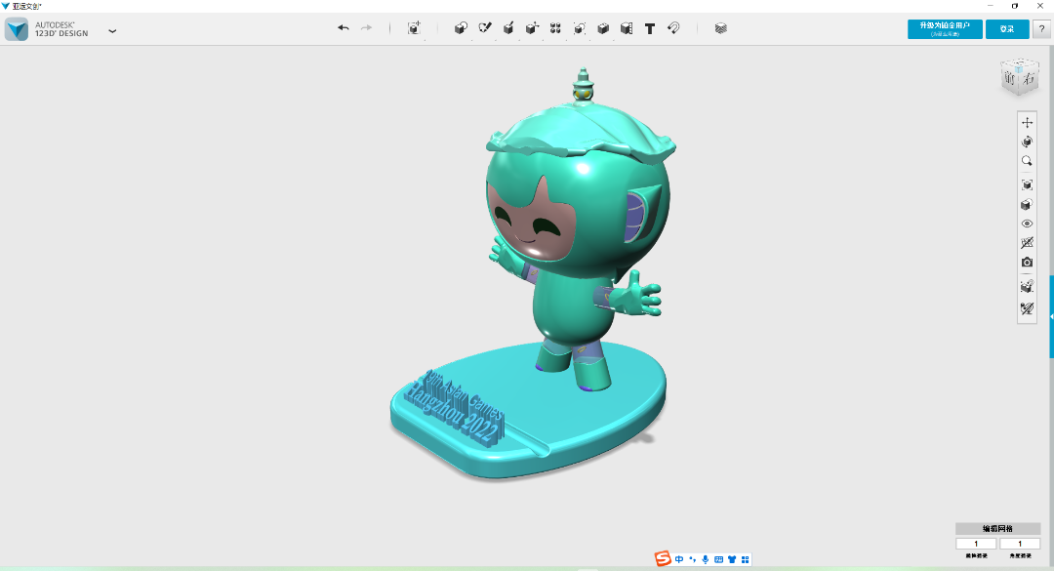Select the Text tool

point(649,28)
